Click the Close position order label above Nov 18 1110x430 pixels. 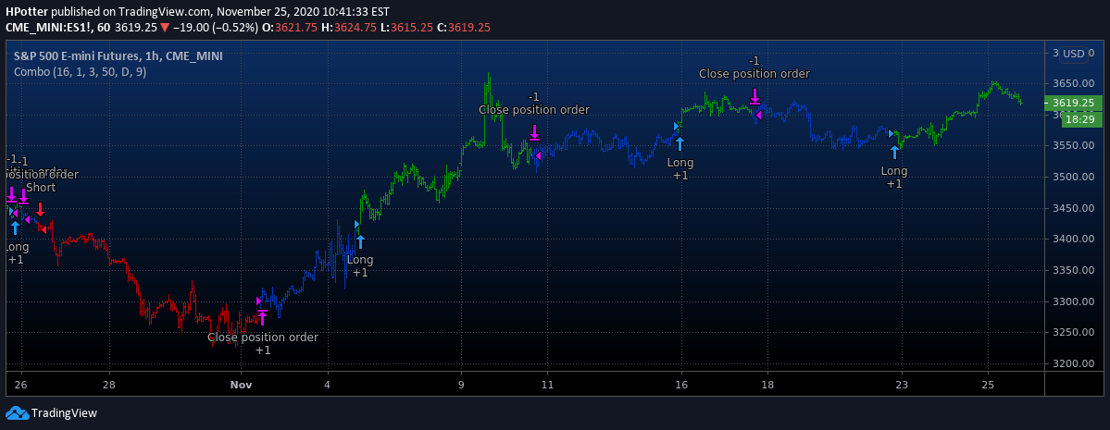pyautogui.click(x=755, y=73)
